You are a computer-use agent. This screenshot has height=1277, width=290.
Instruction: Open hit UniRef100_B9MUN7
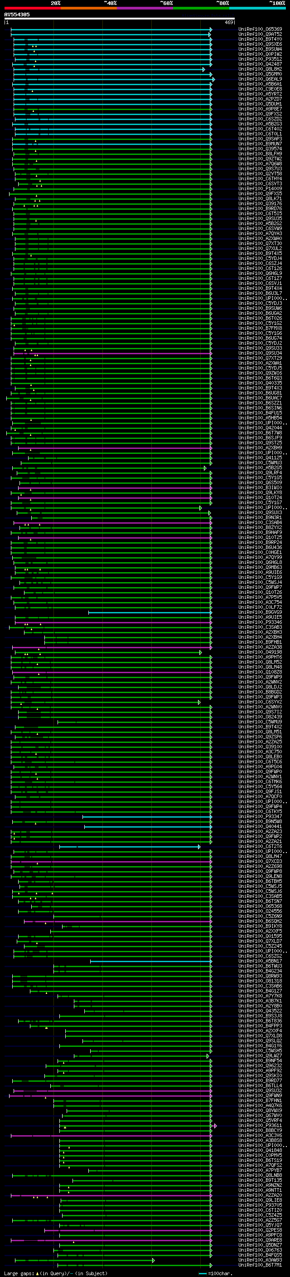(x=260, y=144)
